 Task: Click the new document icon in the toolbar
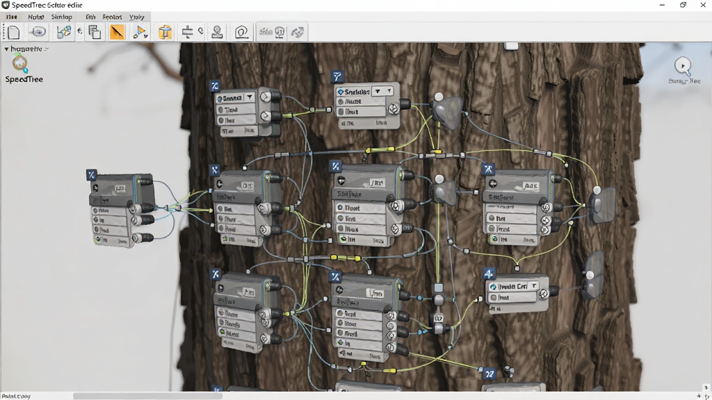click(x=13, y=32)
